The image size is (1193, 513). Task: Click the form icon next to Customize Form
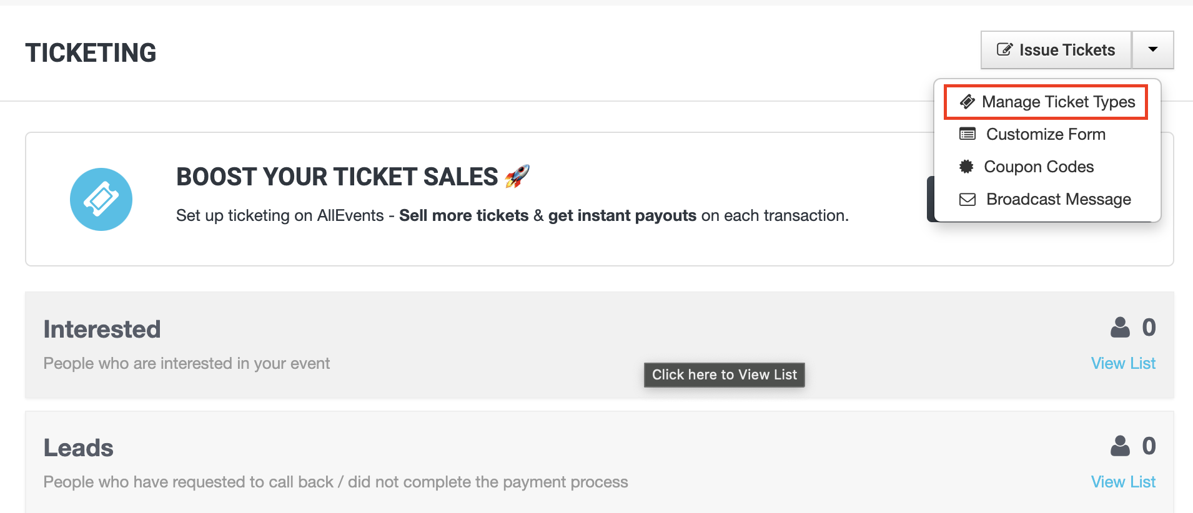[968, 134]
